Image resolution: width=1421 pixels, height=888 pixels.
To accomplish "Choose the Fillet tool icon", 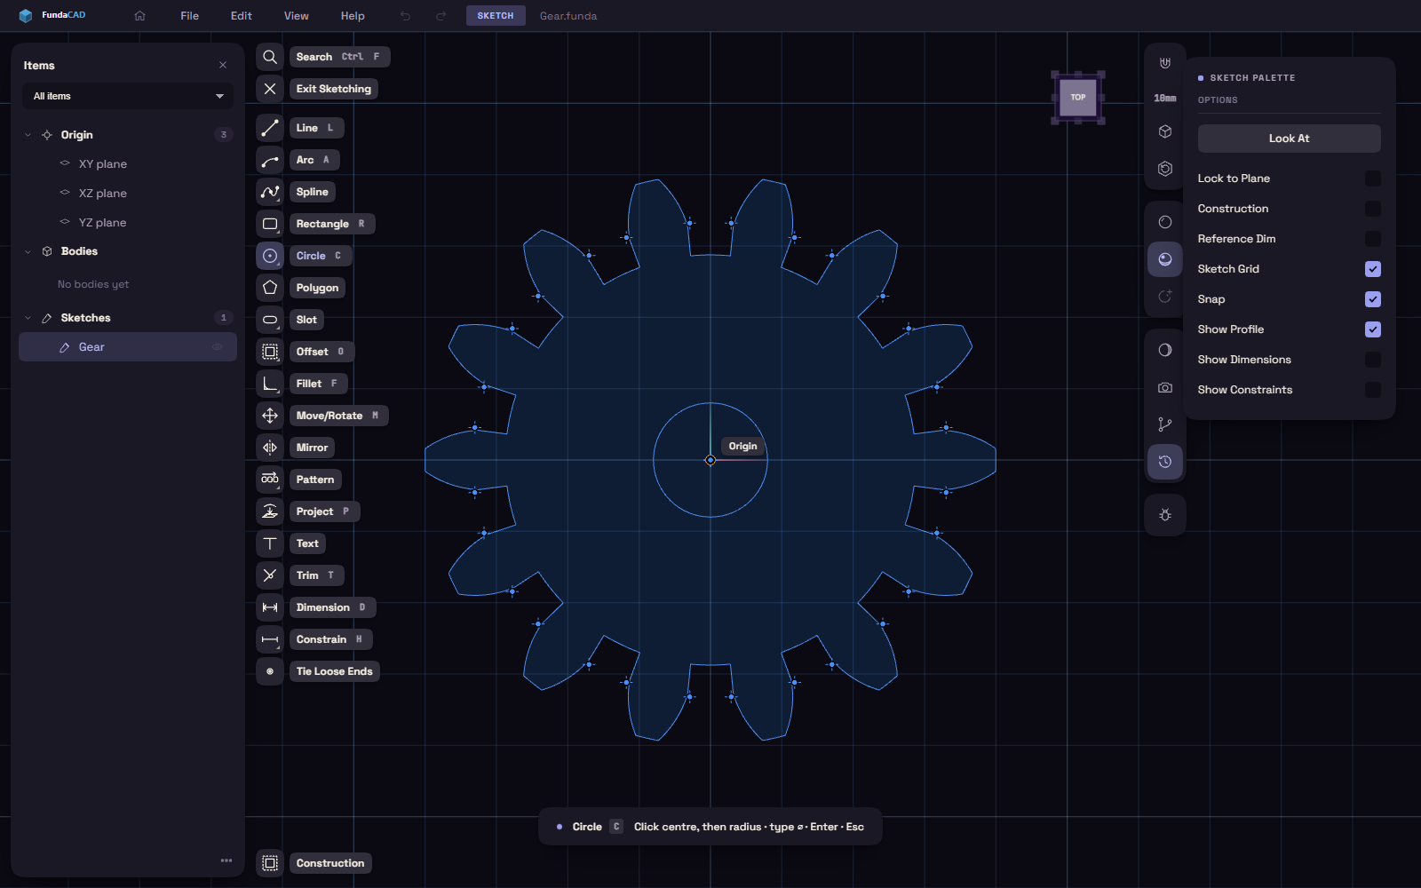I will [270, 384].
